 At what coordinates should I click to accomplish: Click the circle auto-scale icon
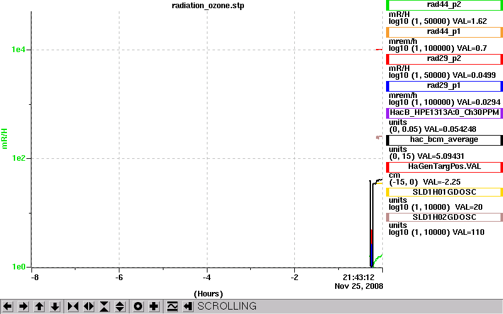click(138, 306)
